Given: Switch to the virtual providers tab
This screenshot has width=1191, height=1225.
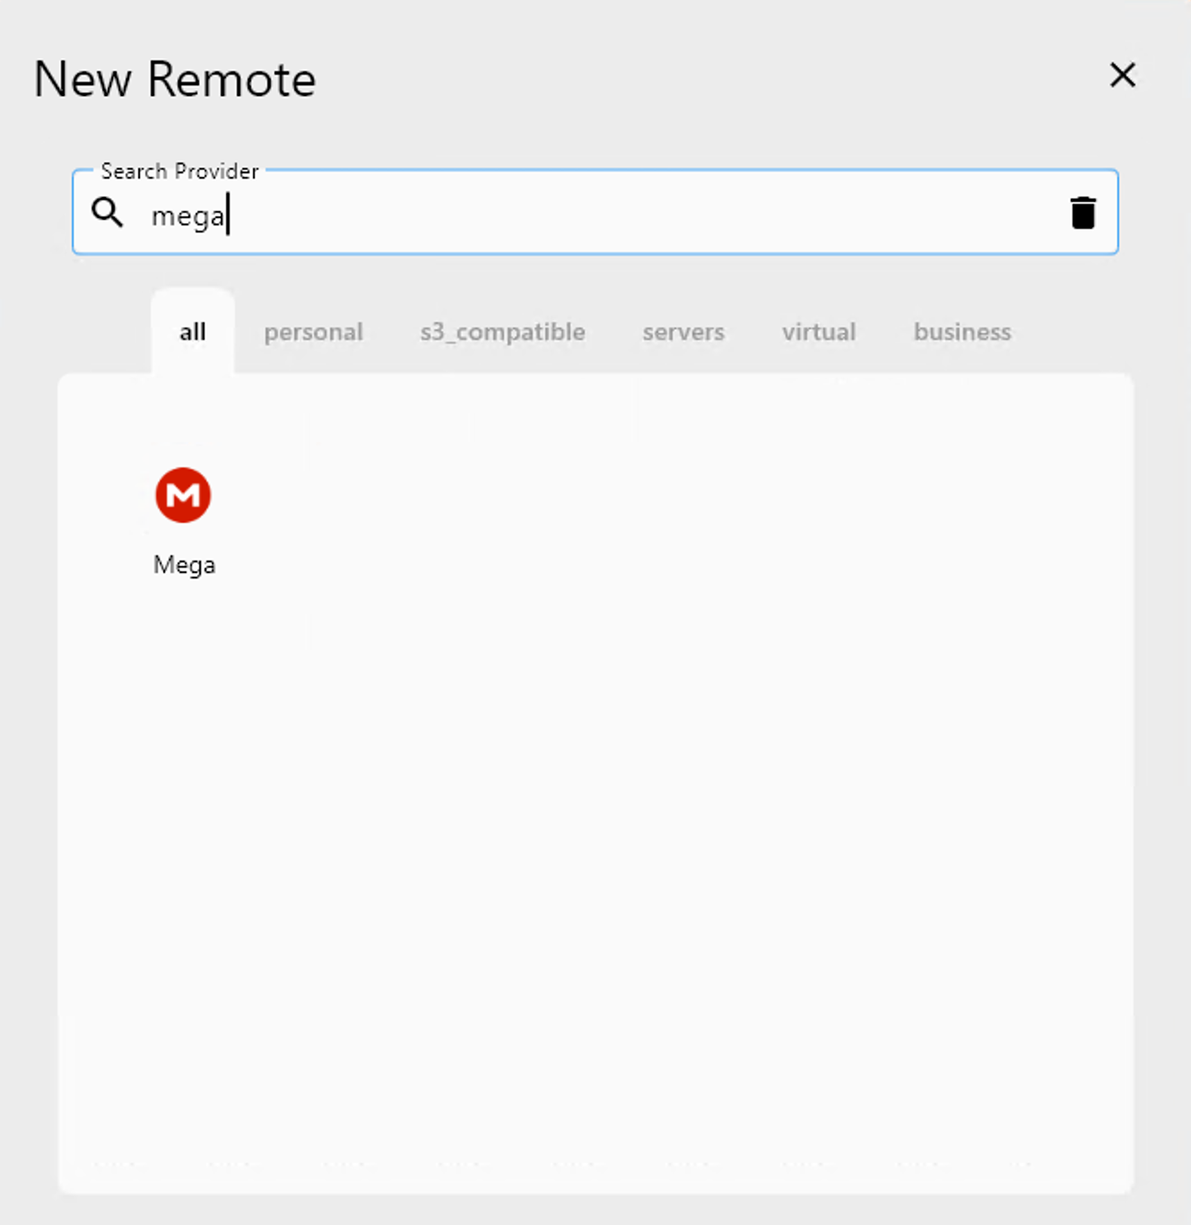Looking at the screenshot, I should [x=818, y=332].
